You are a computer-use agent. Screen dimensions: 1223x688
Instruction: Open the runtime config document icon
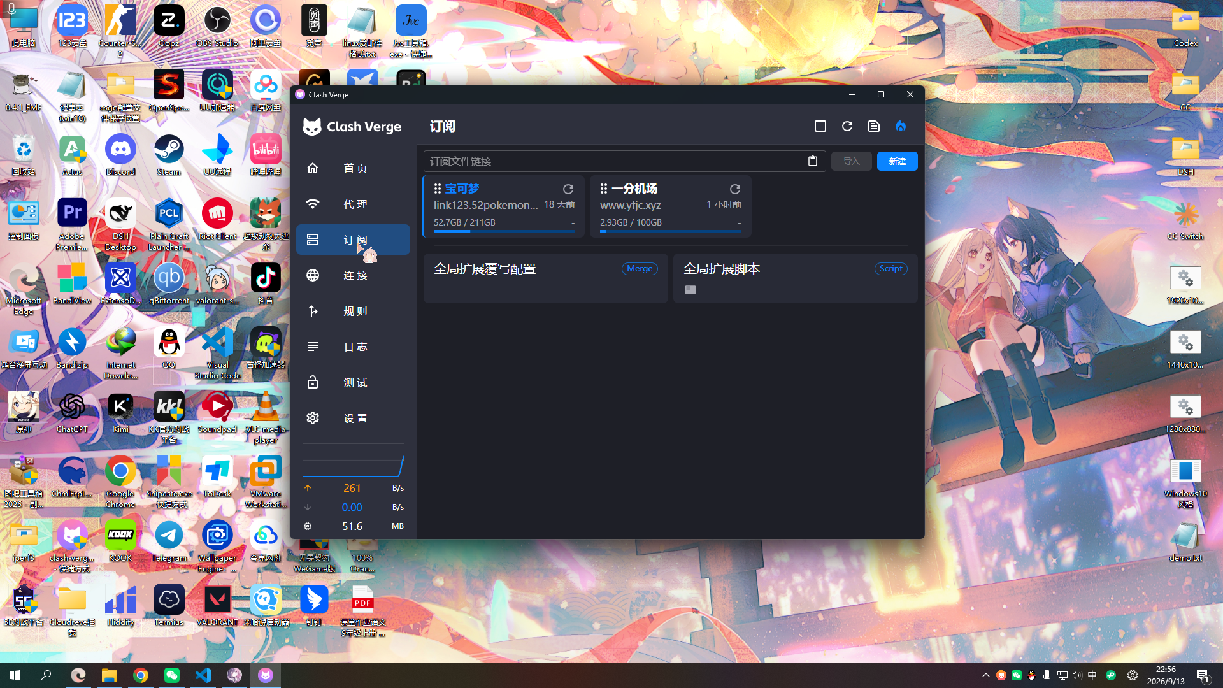click(874, 126)
